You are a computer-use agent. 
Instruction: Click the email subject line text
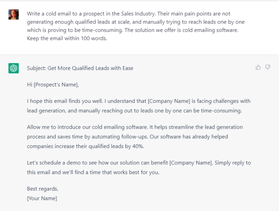tap(80, 68)
